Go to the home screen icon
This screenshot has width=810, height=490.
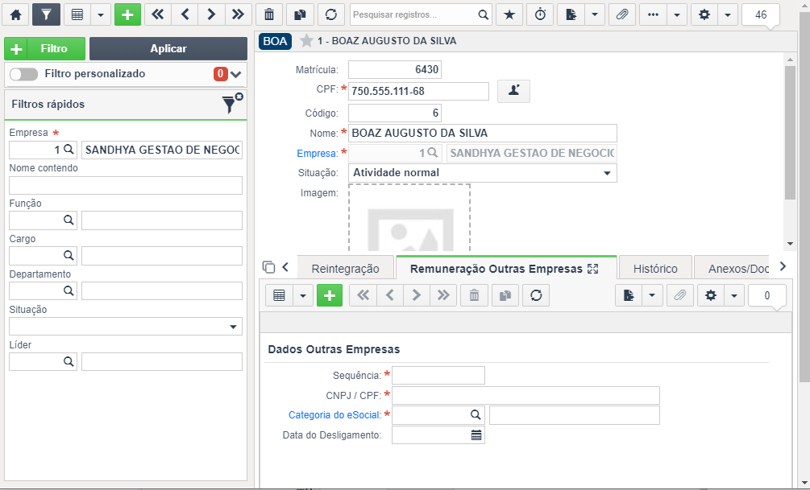click(x=15, y=14)
